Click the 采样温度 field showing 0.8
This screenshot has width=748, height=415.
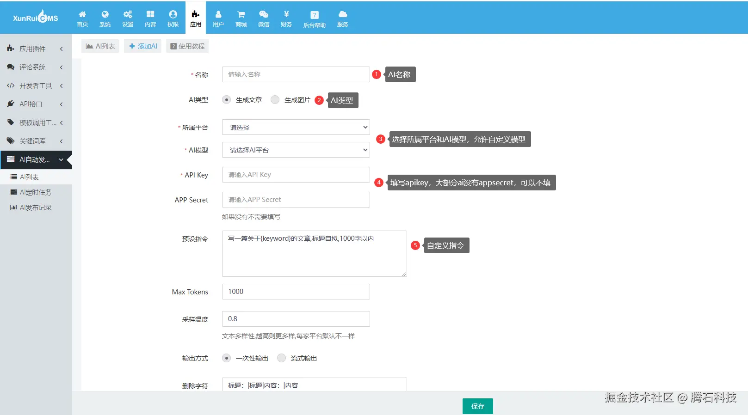click(x=296, y=319)
